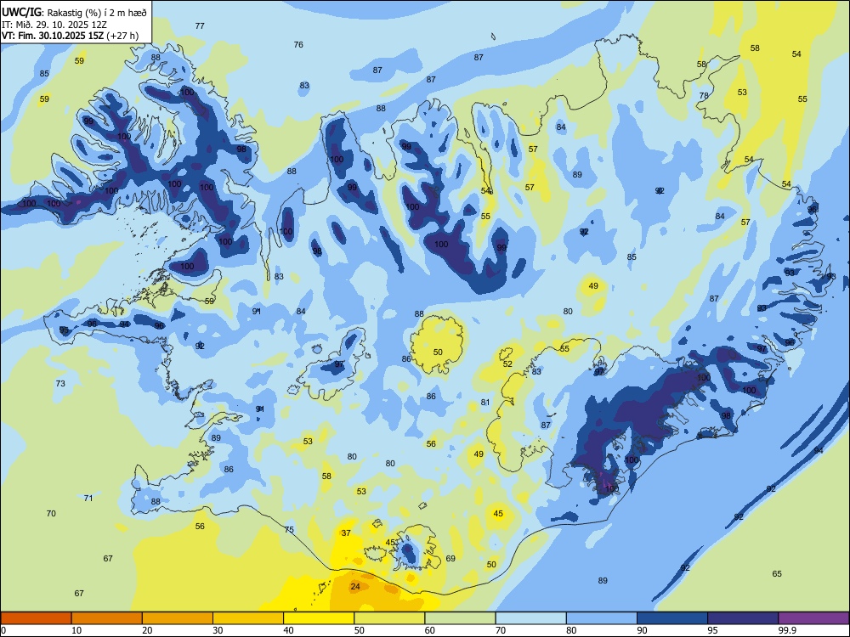Image resolution: width=850 pixels, height=637 pixels.
Task: Click the map value '77'
Action: pos(200,25)
